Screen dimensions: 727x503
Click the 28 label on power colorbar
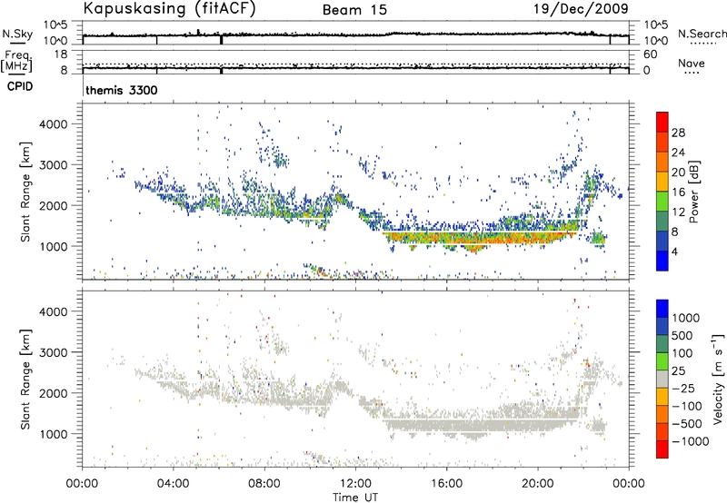(x=678, y=133)
